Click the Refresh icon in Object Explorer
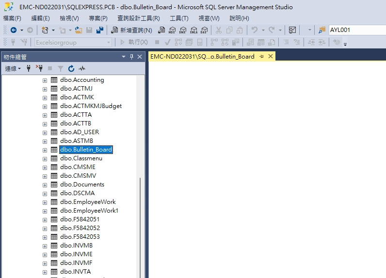 [71, 68]
